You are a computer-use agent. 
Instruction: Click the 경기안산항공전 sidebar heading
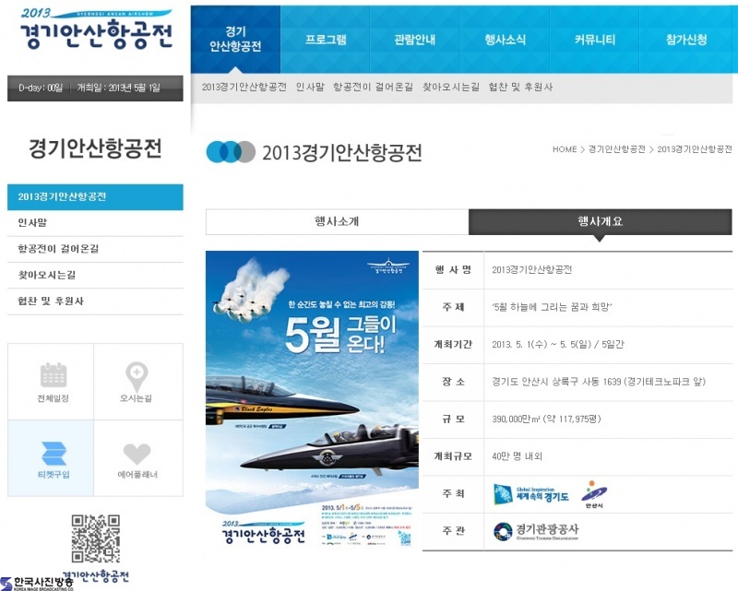[95, 148]
